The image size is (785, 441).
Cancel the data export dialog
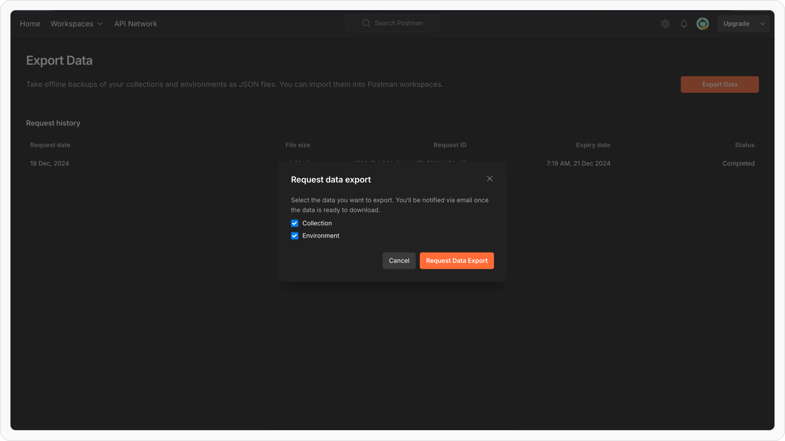399,261
